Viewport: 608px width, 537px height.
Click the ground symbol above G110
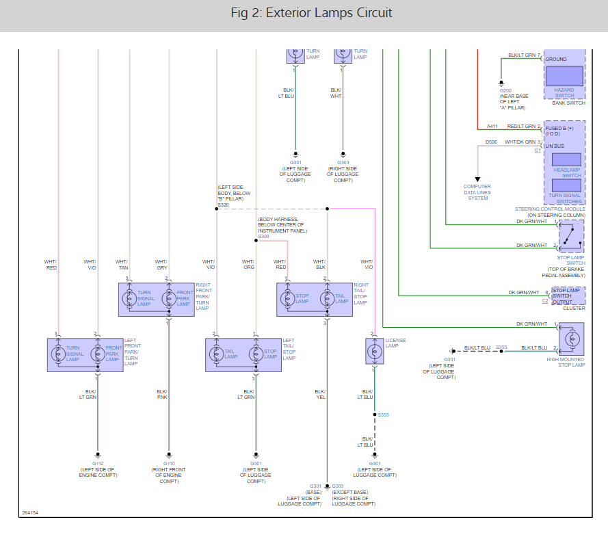coord(169,455)
